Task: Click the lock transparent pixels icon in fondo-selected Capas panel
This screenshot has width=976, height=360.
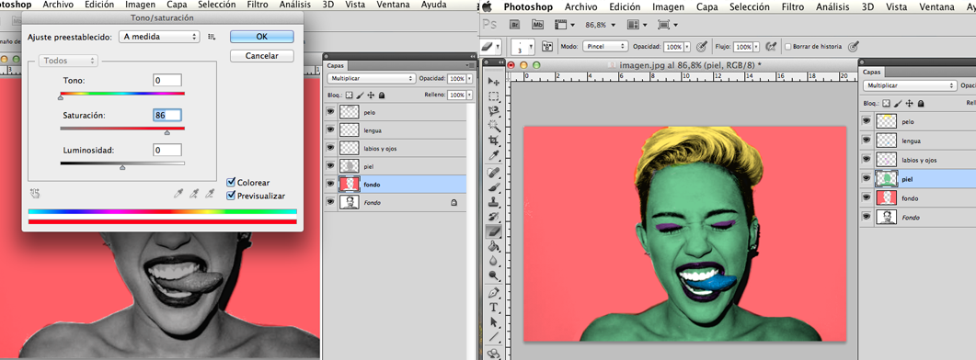Action: [x=349, y=96]
